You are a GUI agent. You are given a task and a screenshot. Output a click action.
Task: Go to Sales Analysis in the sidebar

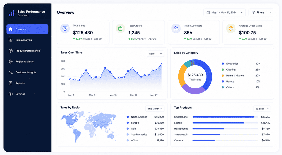coord(27,40)
